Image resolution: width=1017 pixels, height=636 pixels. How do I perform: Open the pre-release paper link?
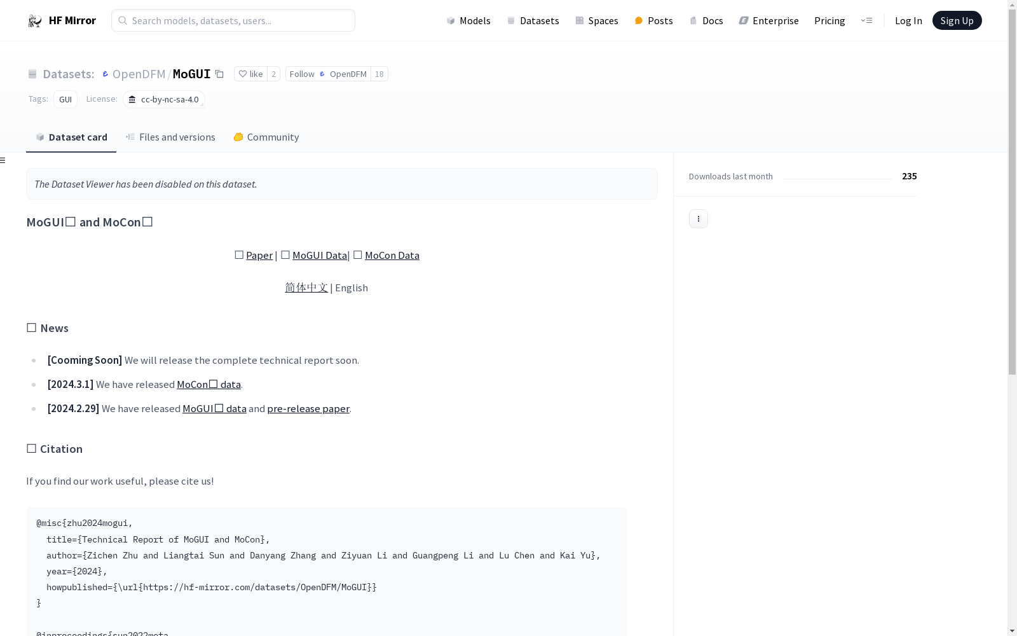point(308,408)
